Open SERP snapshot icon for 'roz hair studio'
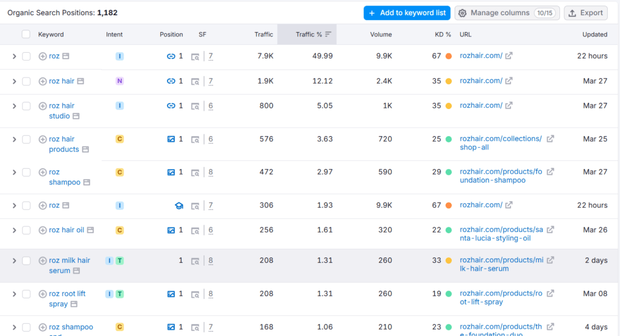Image resolution: width=620 pixels, height=336 pixels. (x=195, y=106)
